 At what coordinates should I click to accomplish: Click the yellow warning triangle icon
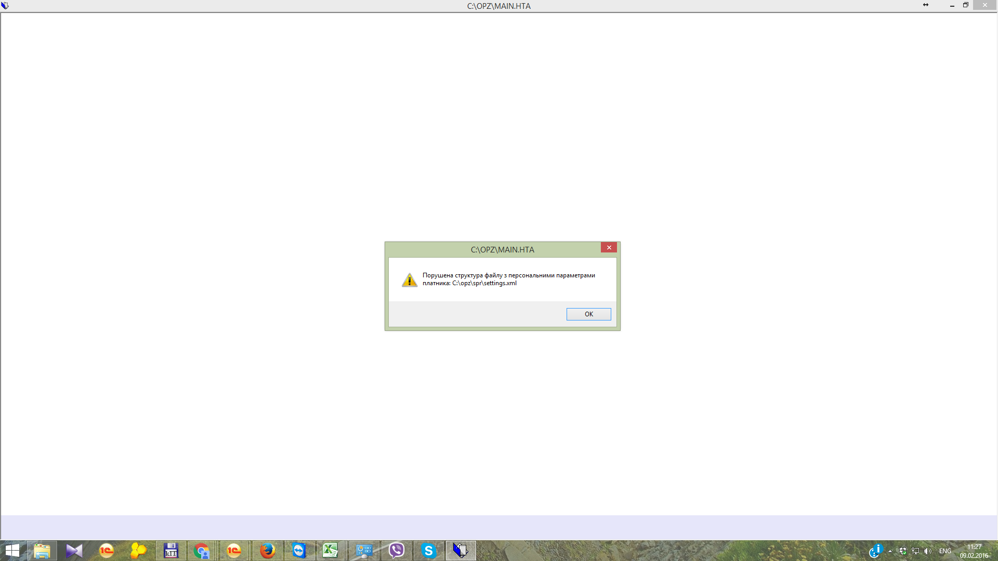[x=410, y=280]
